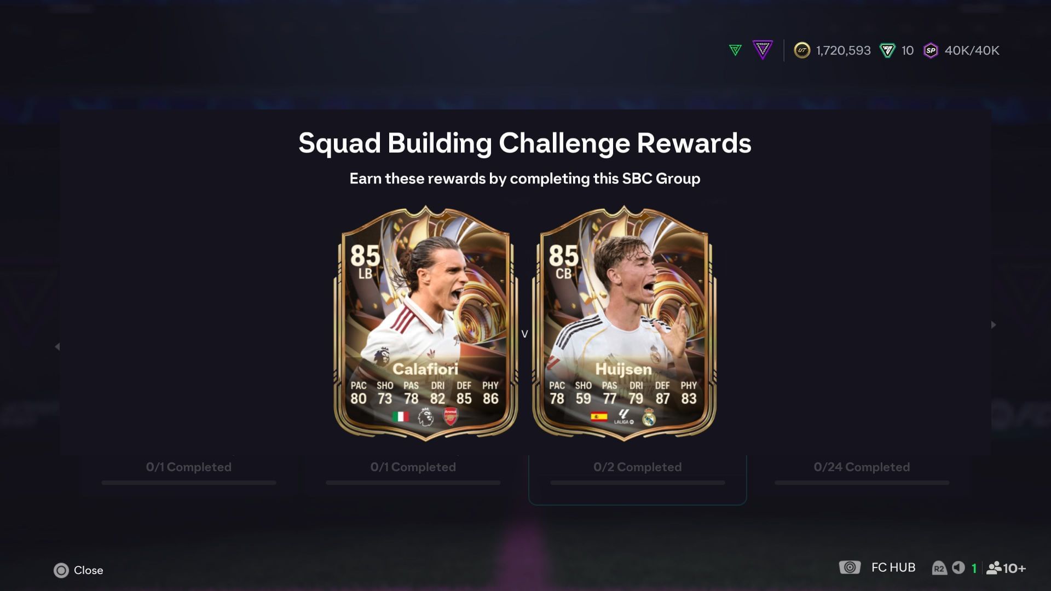Select the Huijsen 85 CB card

coord(624,323)
